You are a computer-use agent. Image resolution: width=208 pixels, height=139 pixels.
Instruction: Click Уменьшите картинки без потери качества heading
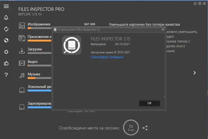pos(145,24)
